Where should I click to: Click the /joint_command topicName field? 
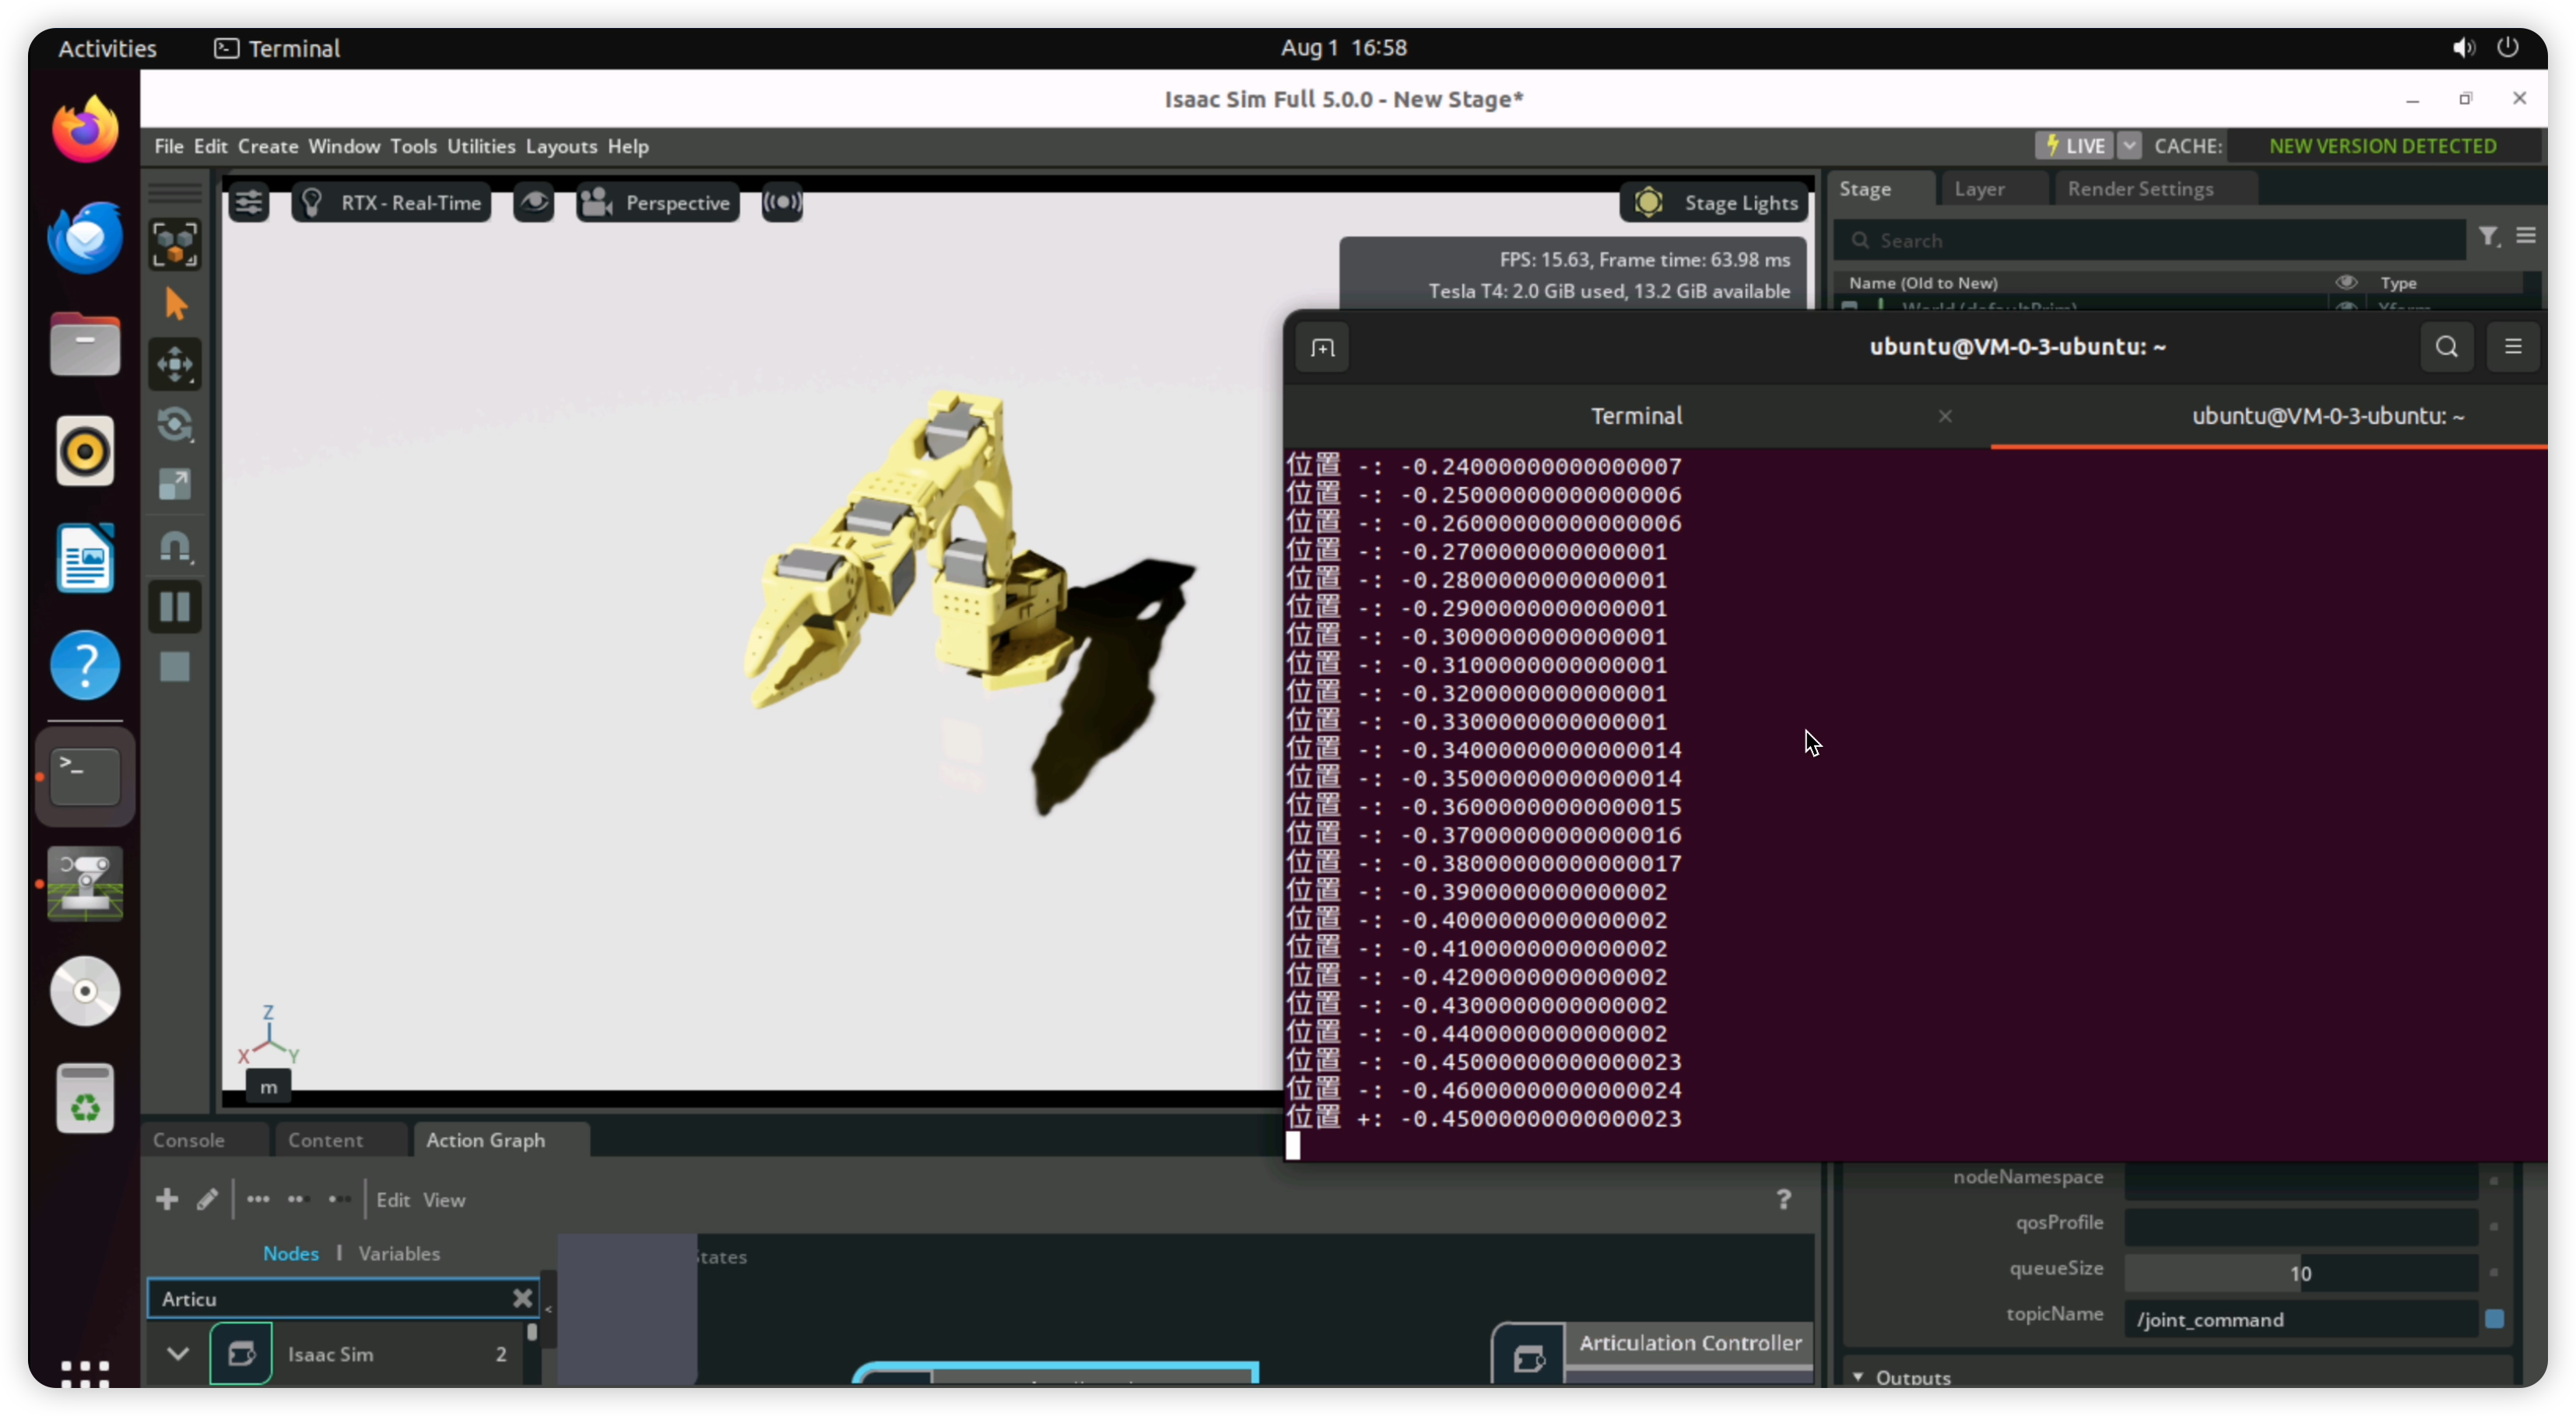pyautogui.click(x=2300, y=1320)
